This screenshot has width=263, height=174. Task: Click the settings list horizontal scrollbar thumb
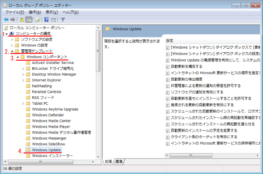[191, 155]
